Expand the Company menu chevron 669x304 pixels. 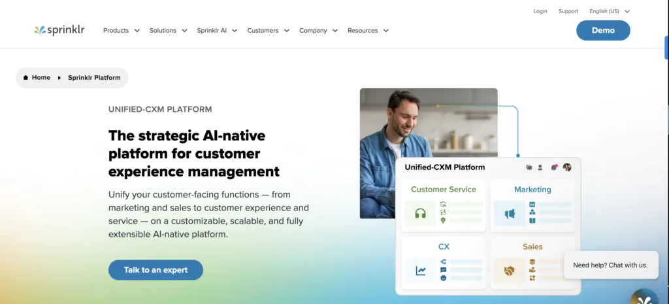click(x=335, y=31)
